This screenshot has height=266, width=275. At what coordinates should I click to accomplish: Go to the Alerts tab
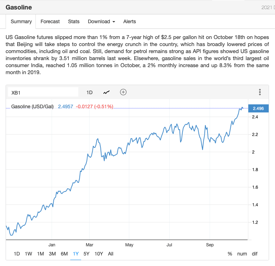tap(130, 21)
